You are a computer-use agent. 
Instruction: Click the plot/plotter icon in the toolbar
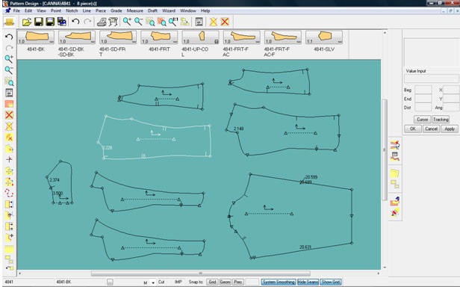click(x=113, y=22)
